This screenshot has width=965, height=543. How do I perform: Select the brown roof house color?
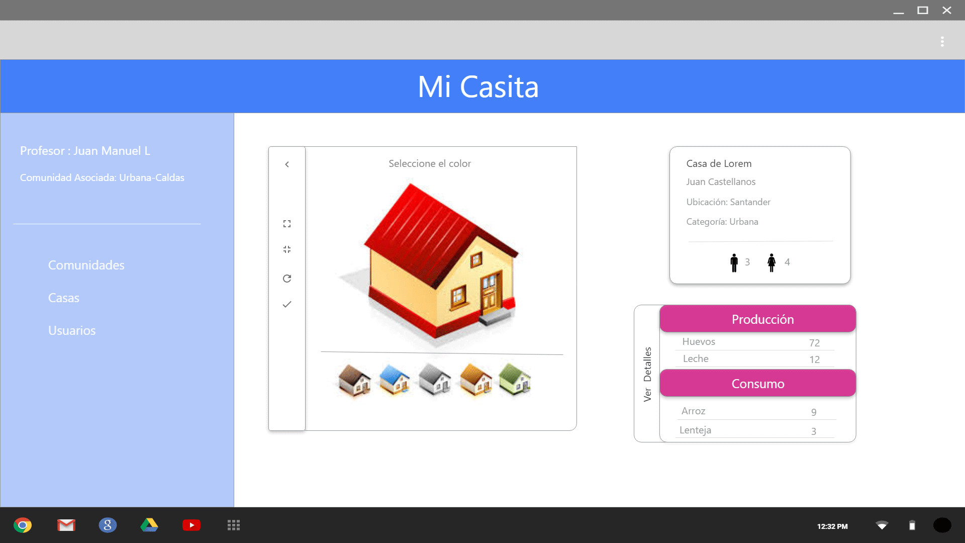(x=354, y=381)
